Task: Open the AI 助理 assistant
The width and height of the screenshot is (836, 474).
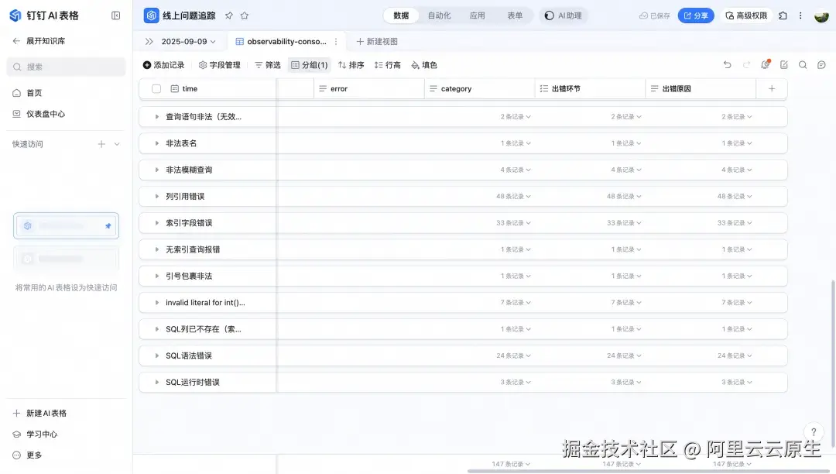Action: pyautogui.click(x=563, y=15)
